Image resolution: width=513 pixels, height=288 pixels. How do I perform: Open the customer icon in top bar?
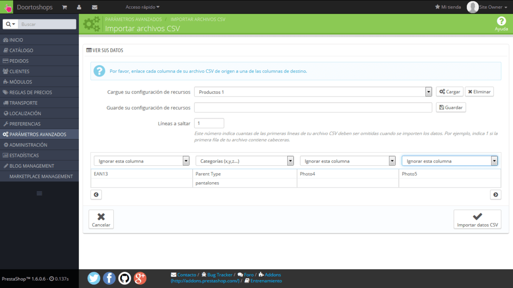pyautogui.click(x=79, y=7)
